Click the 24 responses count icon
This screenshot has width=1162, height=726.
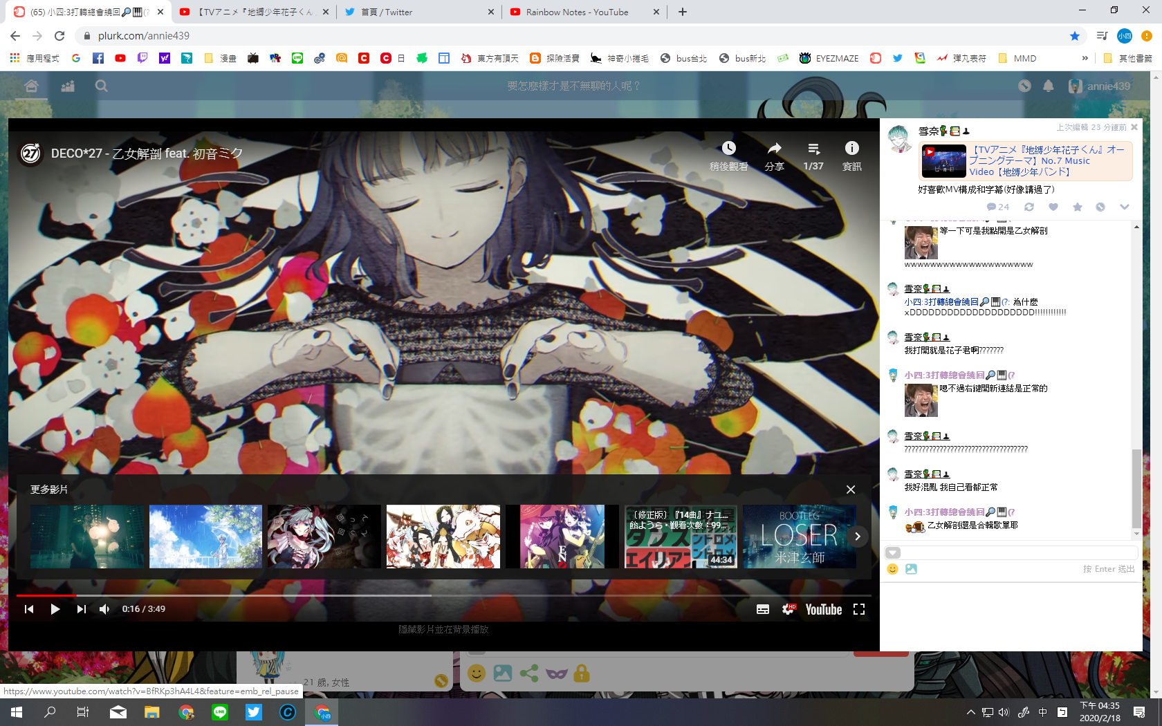click(x=998, y=207)
